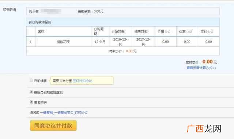Screen dimensions: 234x139
Task: Click start date 2016-12-16 cell
Action: [x=120, y=42]
